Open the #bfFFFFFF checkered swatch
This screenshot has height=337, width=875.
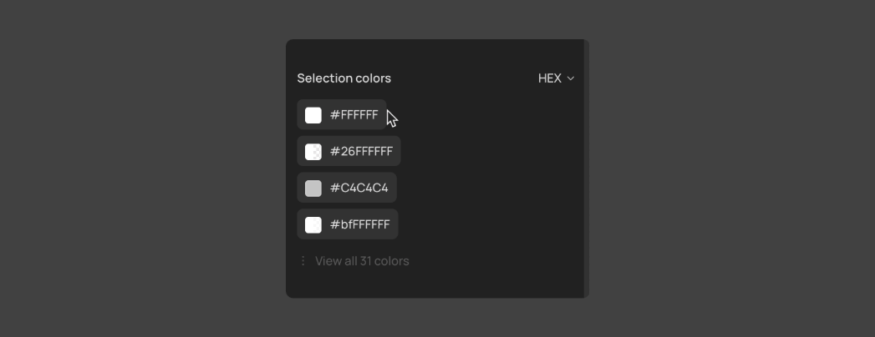(x=313, y=225)
